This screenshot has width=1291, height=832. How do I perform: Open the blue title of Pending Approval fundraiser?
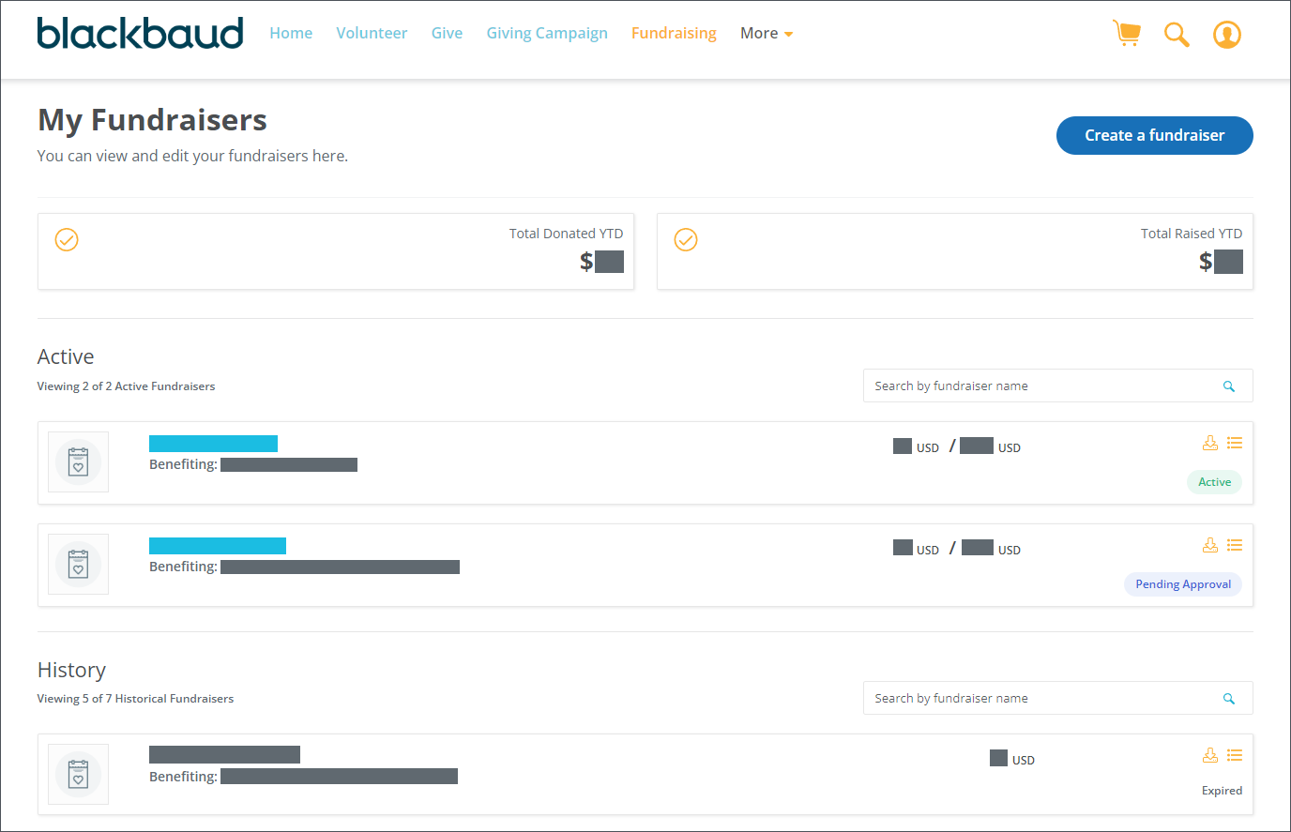click(218, 546)
